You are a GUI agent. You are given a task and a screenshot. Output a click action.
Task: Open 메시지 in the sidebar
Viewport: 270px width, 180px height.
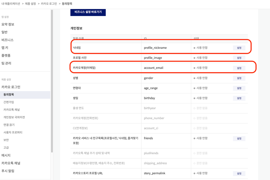6,155
